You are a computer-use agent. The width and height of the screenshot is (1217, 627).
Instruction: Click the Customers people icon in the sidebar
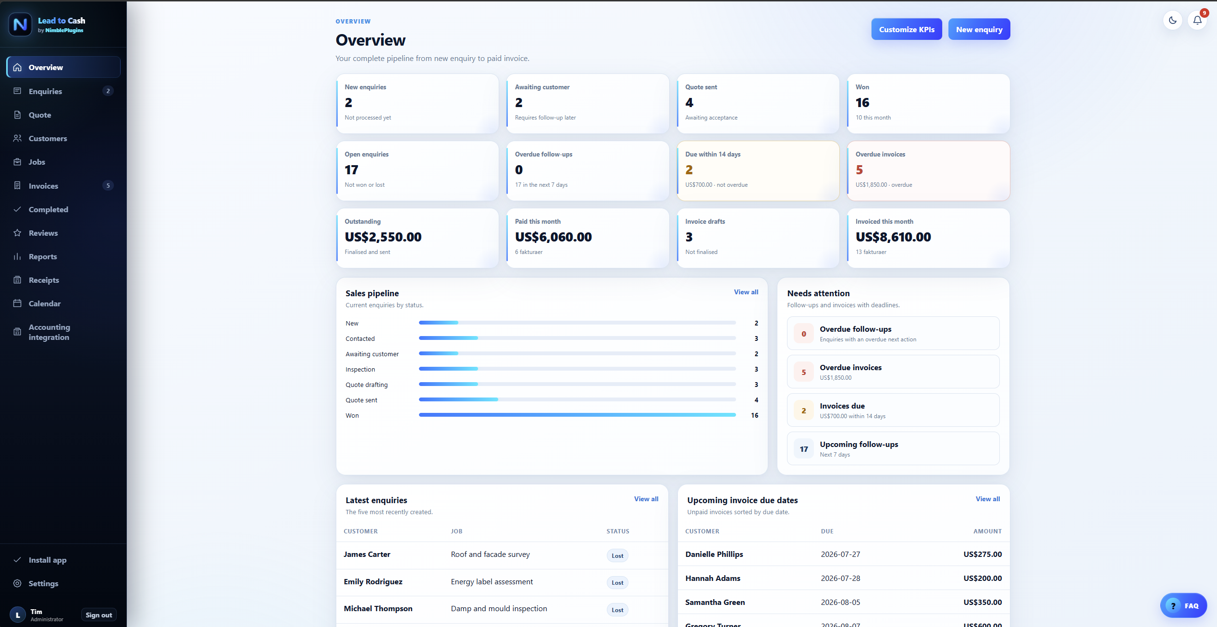(x=17, y=138)
